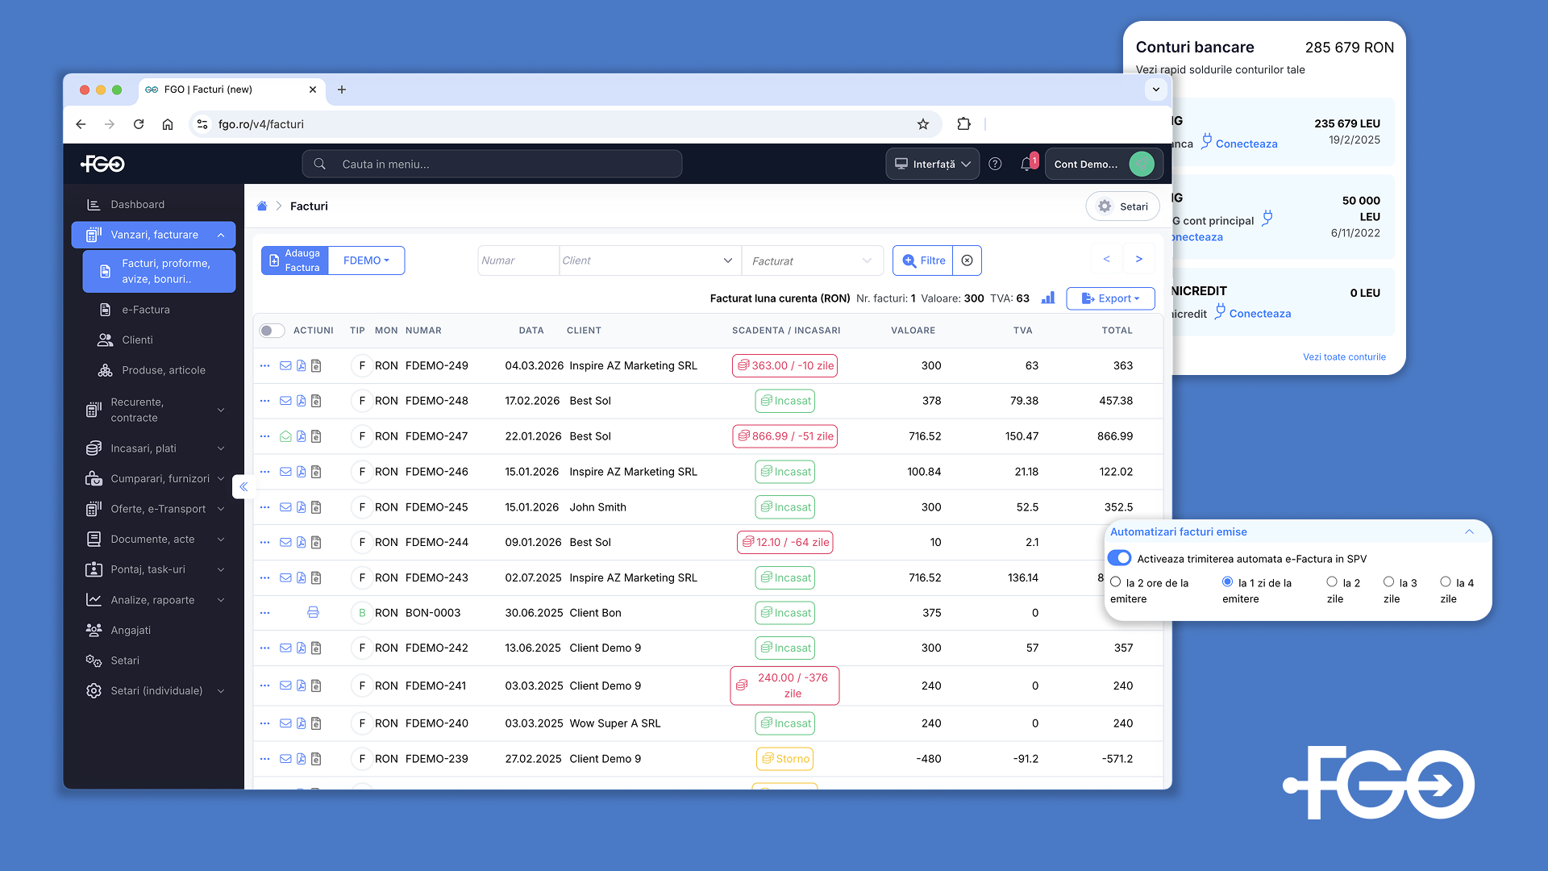Select 'la 1 zi de la emitere' option
Viewport: 1548px width, 871px height.
[x=1227, y=582]
